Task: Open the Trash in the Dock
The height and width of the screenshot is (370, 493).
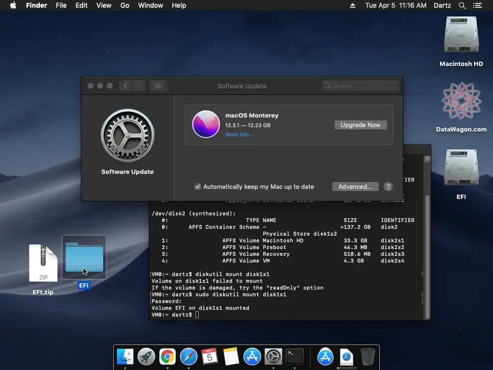Action: (367, 357)
